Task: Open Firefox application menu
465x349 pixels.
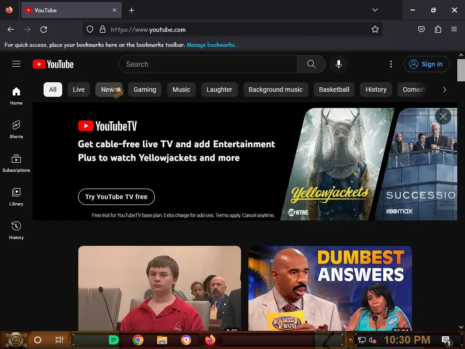Action: tap(454, 29)
